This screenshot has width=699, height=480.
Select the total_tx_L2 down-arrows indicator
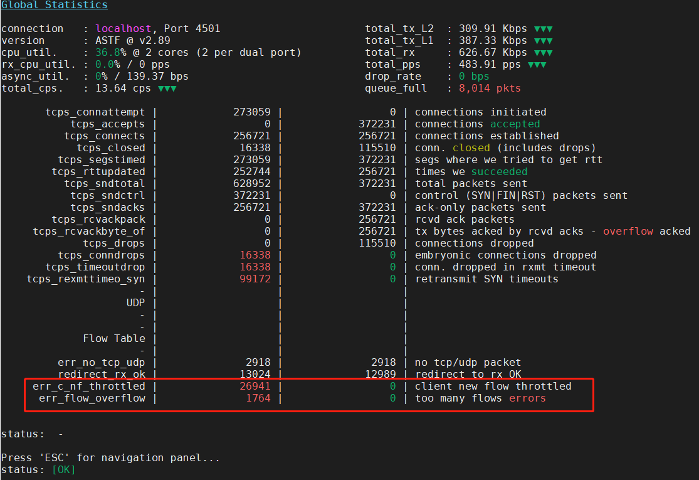[543, 28]
